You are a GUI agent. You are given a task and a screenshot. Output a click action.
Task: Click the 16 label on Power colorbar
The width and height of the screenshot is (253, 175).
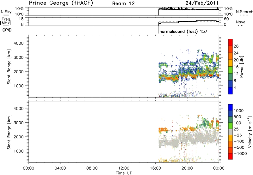coord(236,67)
